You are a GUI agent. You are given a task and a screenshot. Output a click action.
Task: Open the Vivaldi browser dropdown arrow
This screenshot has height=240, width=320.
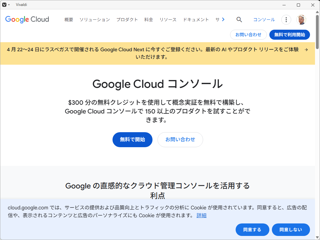pos(8,5)
